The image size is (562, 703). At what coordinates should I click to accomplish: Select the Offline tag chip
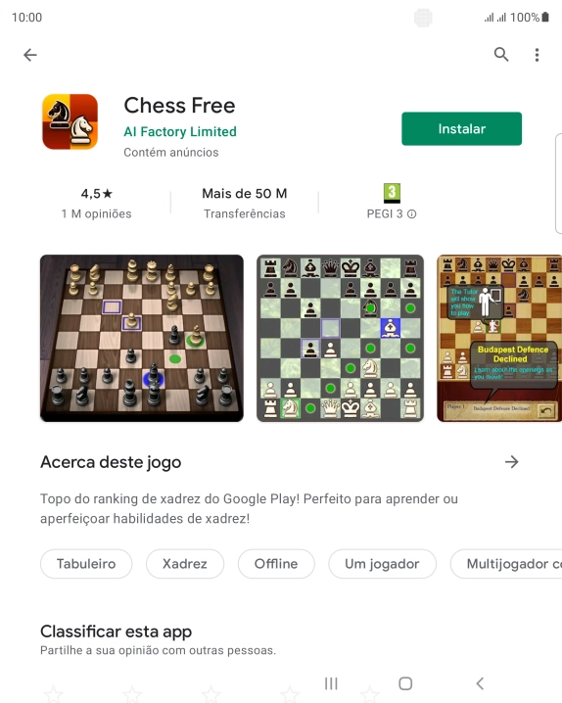click(276, 564)
